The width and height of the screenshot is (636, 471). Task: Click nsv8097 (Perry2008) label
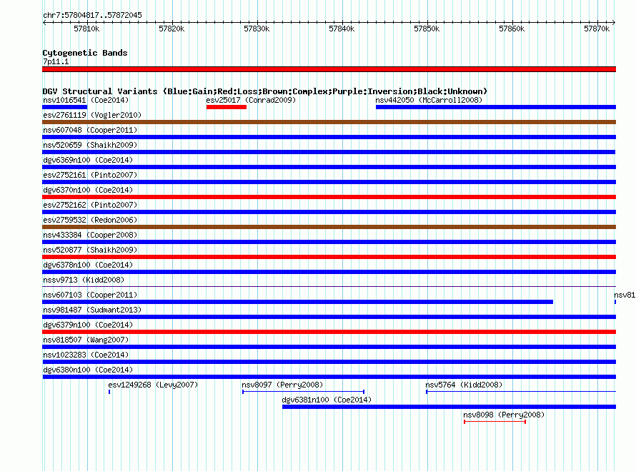(282, 385)
